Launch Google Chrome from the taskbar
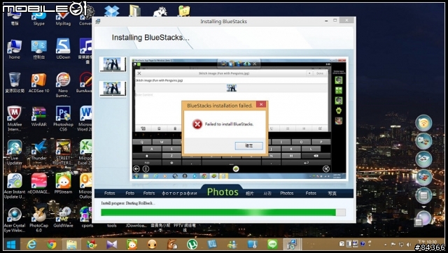The width and height of the screenshot is (448, 253). click(52, 245)
